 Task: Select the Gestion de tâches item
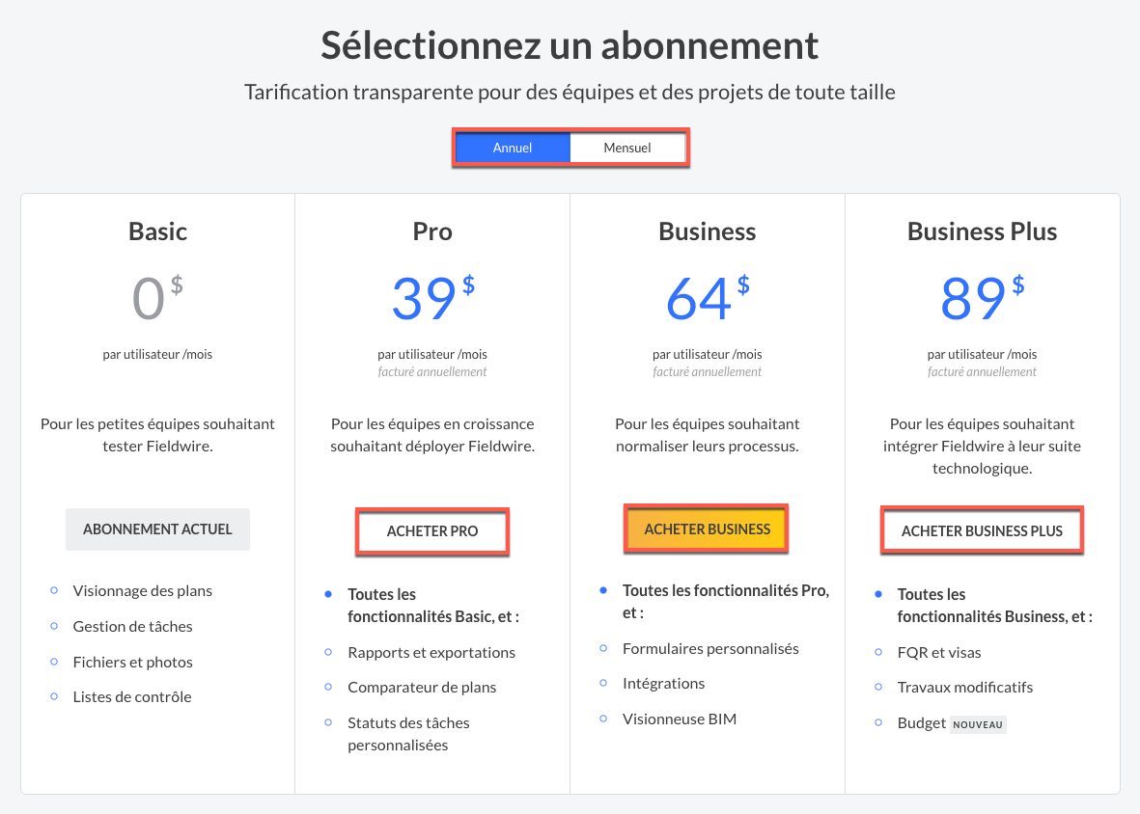point(132,627)
